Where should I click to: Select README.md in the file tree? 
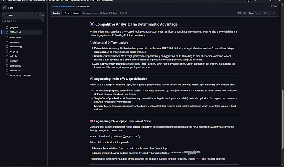point(15,32)
